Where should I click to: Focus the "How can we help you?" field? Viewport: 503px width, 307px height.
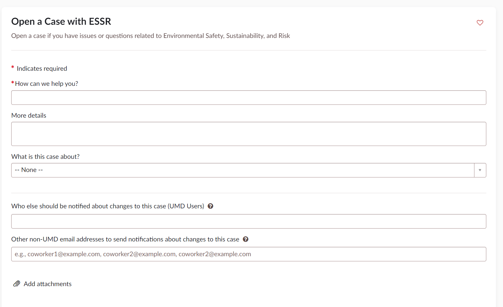point(248,97)
